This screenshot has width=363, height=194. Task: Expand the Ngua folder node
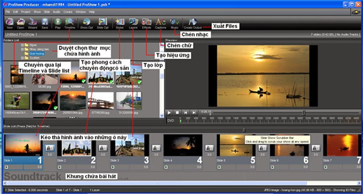click(22, 45)
